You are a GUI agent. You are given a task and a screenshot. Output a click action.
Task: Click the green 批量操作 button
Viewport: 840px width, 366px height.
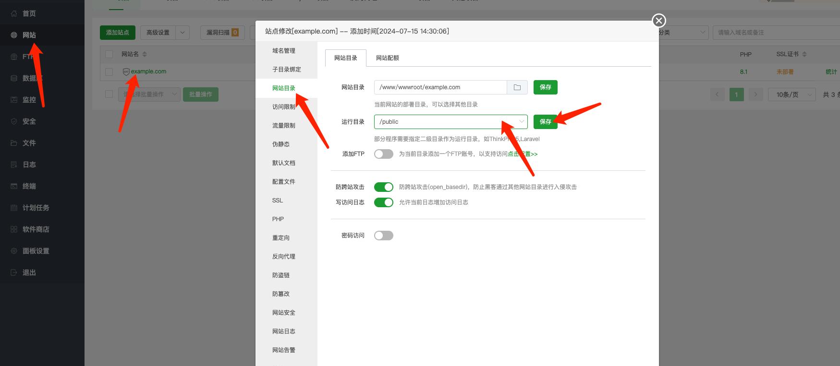pyautogui.click(x=201, y=94)
